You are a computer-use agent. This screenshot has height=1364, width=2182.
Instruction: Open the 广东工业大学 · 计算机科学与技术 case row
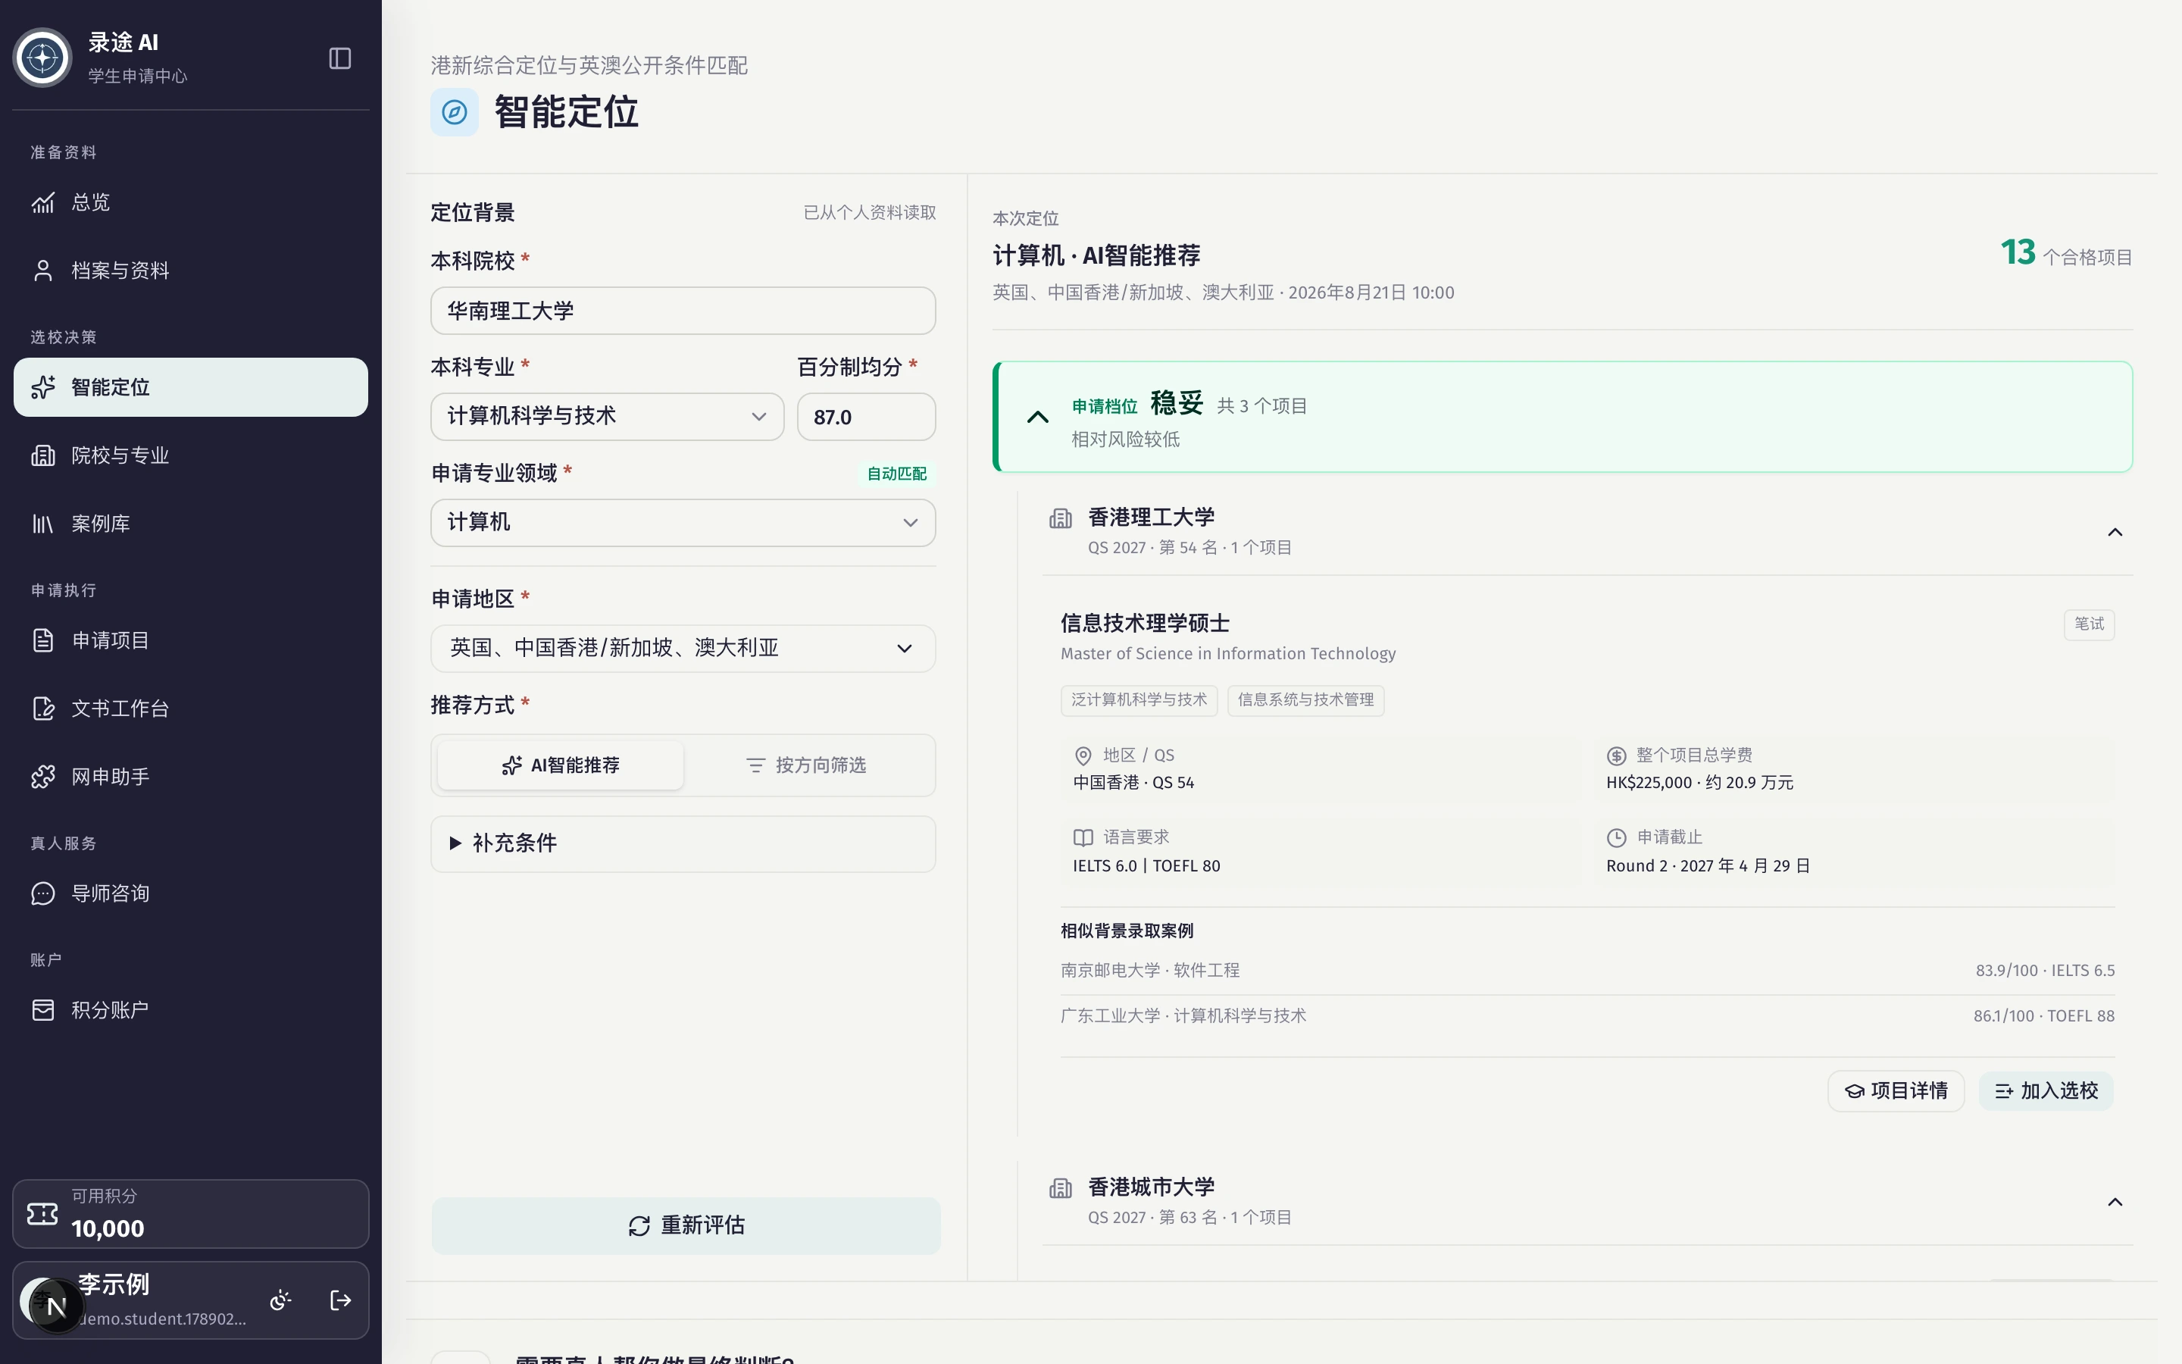(x=1587, y=1017)
